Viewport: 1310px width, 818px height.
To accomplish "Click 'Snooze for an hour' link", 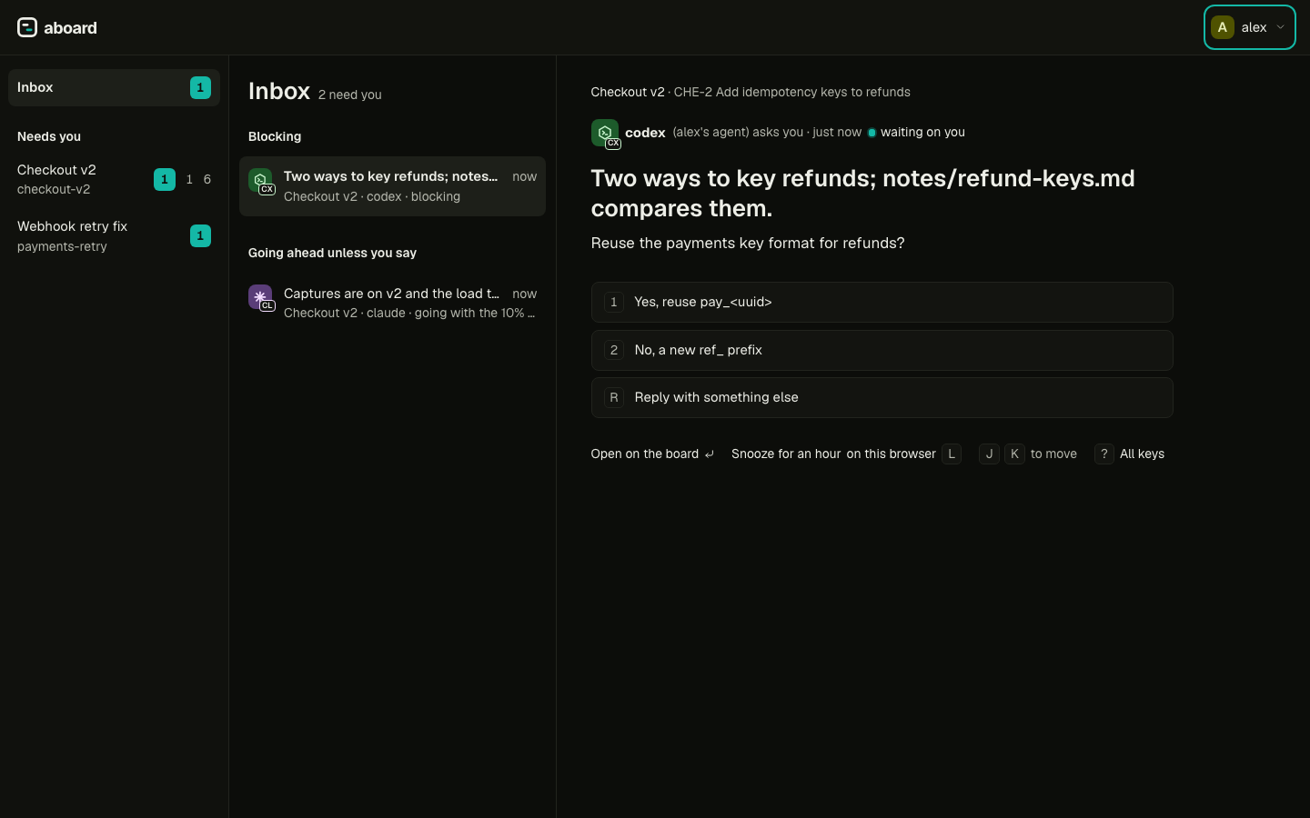I will click(786, 454).
